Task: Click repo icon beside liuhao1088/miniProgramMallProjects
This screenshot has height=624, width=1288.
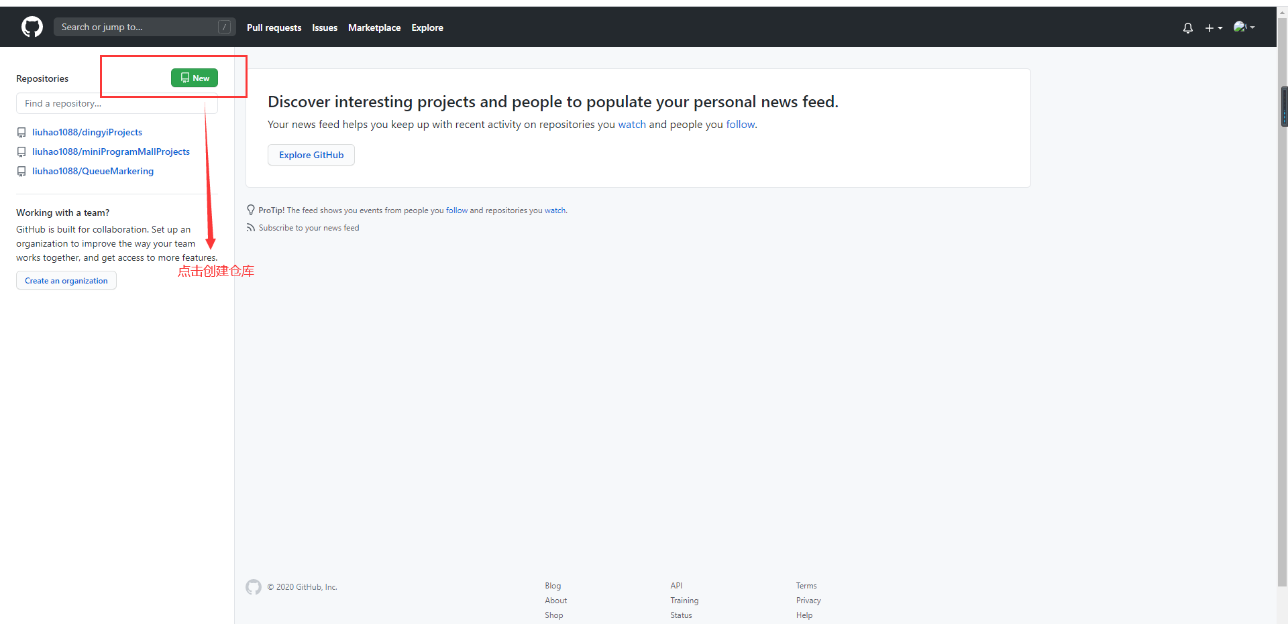Action: (21, 152)
